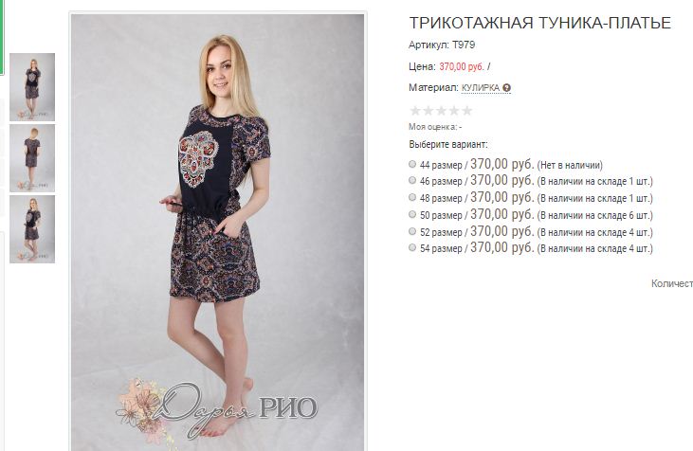Show second thumbnail back view of dress

point(32,157)
